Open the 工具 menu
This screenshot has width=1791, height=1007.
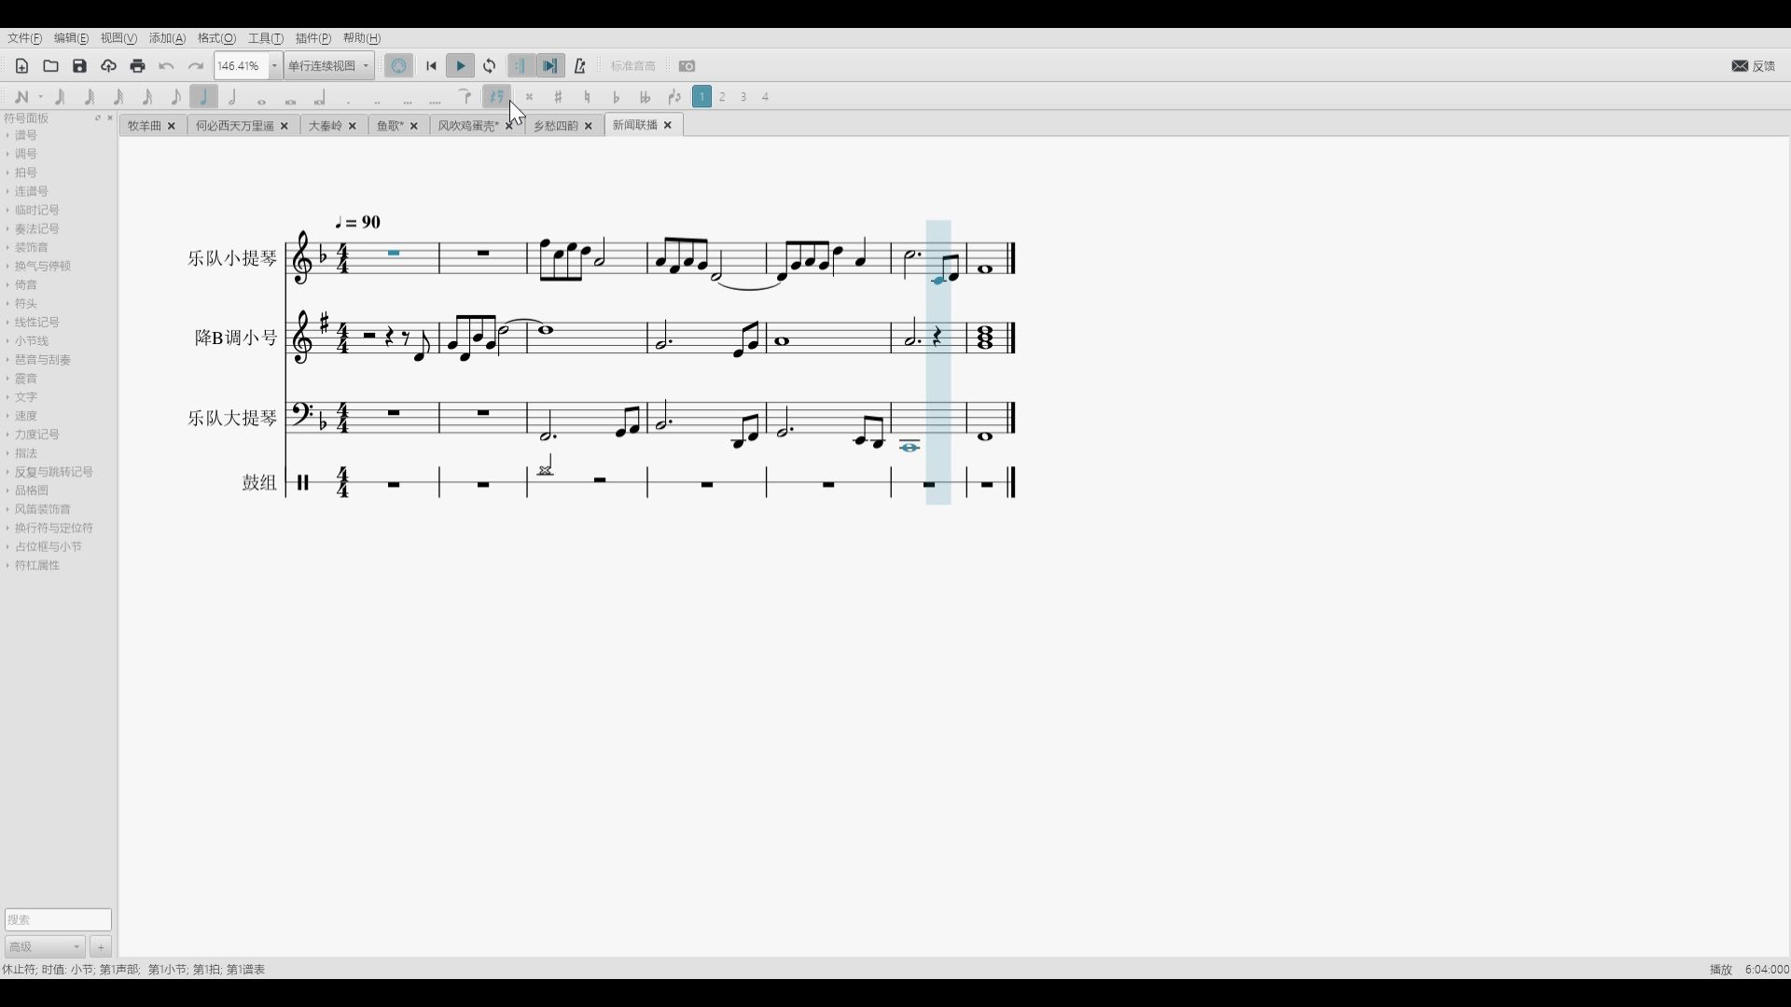(266, 38)
